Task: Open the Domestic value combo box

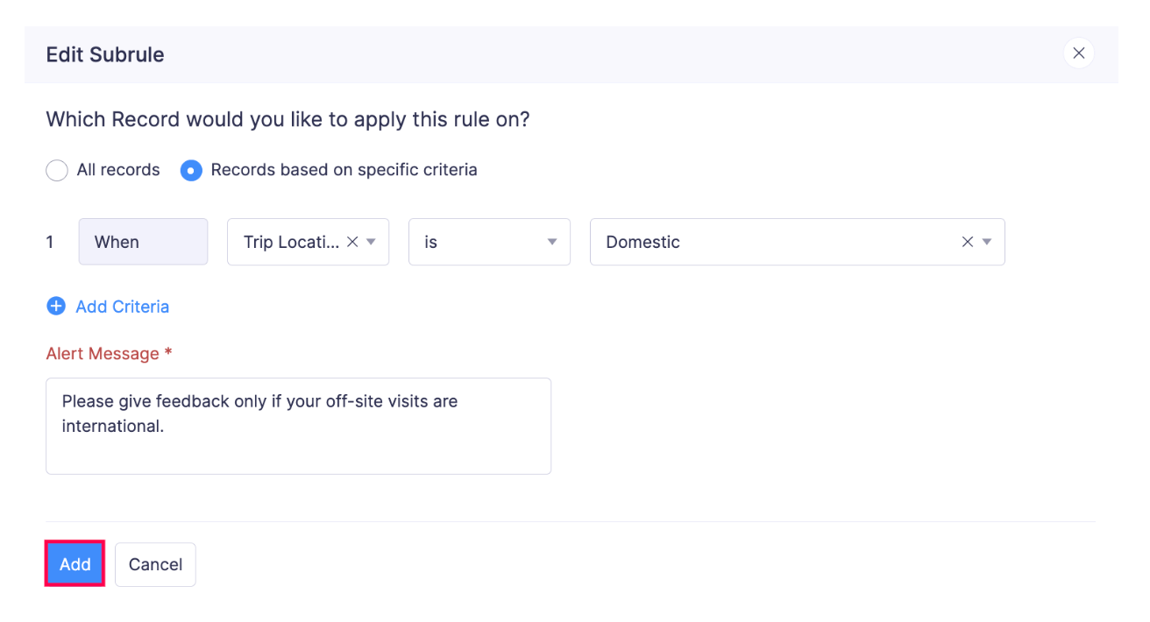Action: click(771, 242)
